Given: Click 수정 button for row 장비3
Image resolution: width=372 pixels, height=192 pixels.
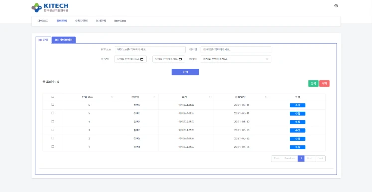Looking at the screenshot, I should point(297,130).
